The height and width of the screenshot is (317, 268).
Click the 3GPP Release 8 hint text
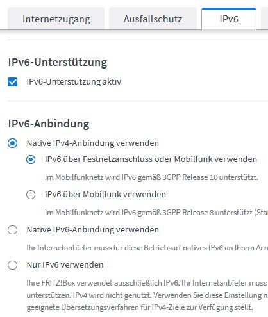156,213
